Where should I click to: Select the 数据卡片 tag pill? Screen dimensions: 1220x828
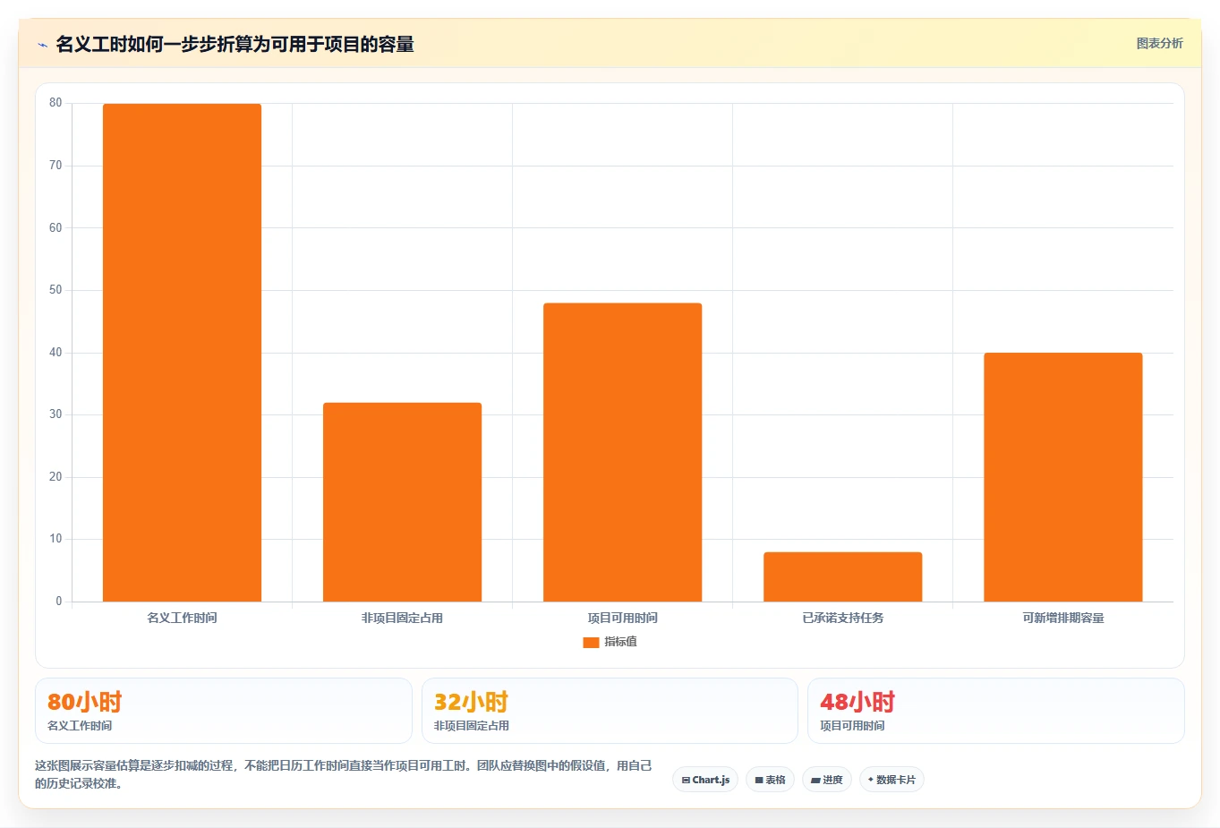coord(892,780)
